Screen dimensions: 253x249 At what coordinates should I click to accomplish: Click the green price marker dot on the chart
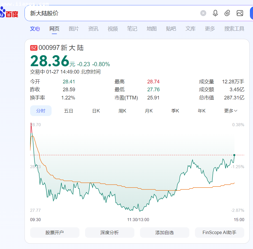tap(234, 155)
